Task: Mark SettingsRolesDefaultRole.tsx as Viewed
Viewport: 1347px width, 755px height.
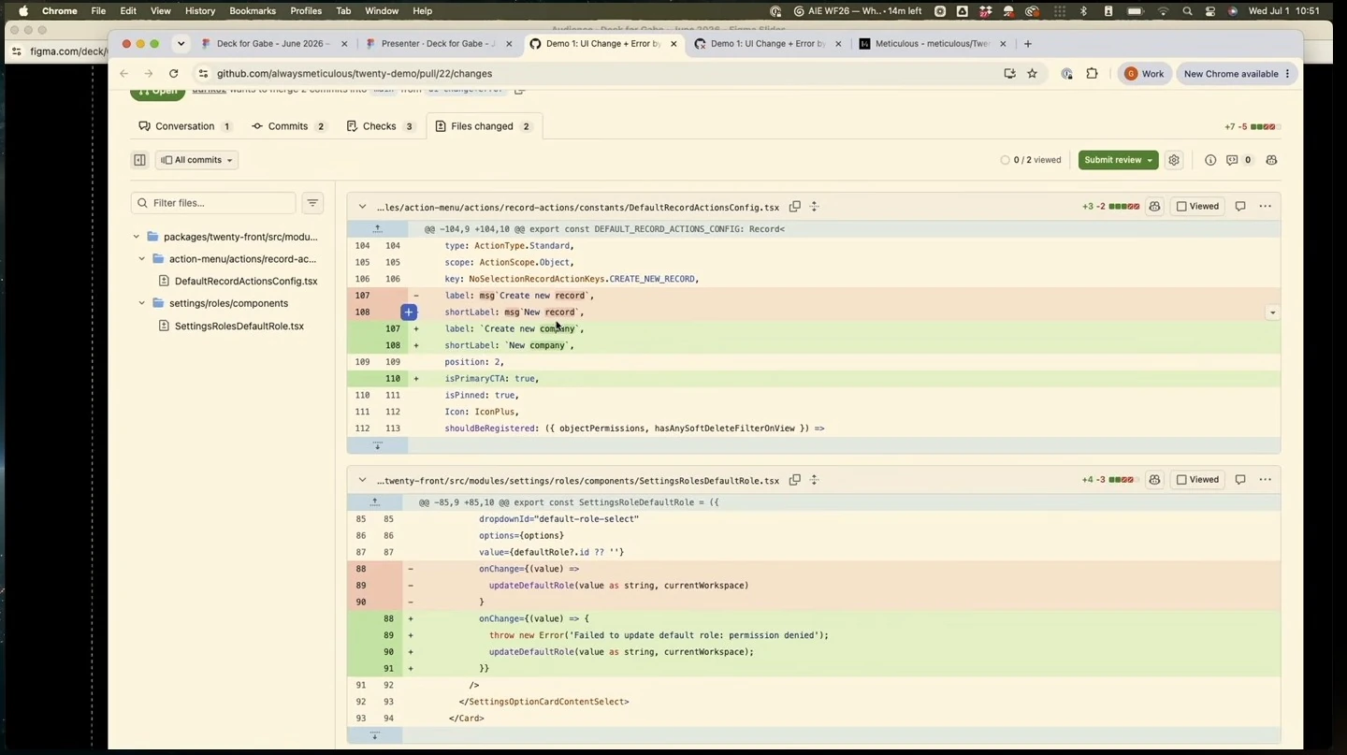Action: (1197, 480)
